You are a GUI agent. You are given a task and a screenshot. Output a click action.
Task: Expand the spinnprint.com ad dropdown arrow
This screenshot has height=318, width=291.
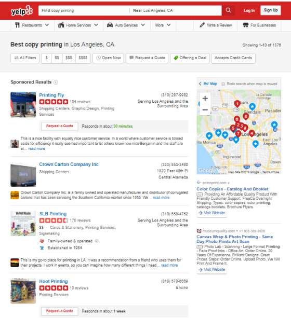point(229,183)
